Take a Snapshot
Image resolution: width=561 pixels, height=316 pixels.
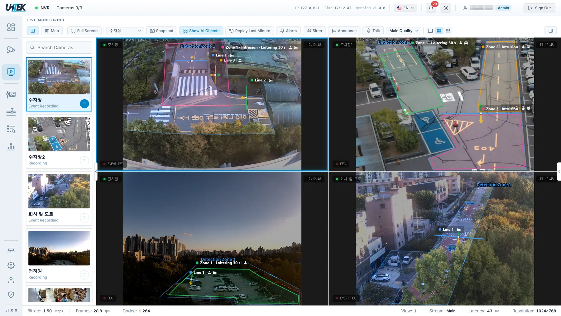point(162,31)
